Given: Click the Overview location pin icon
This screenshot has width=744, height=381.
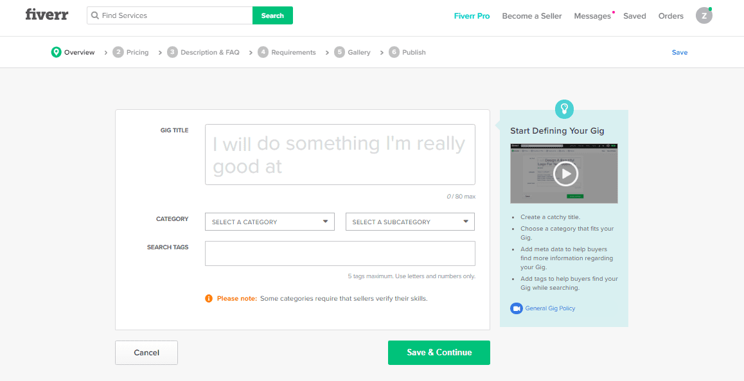Looking at the screenshot, I should point(56,52).
